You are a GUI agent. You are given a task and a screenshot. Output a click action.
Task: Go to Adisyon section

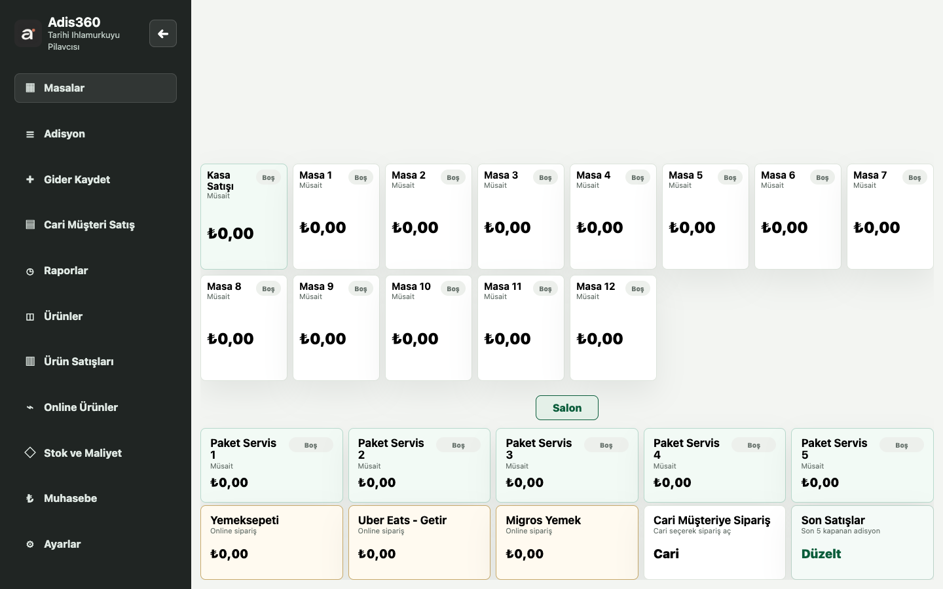pos(96,134)
